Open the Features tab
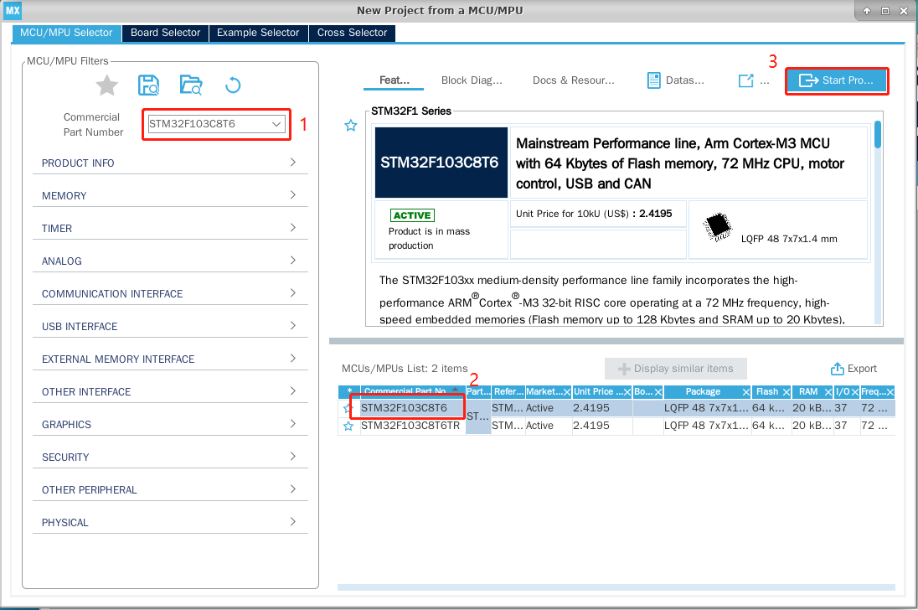 394,80
